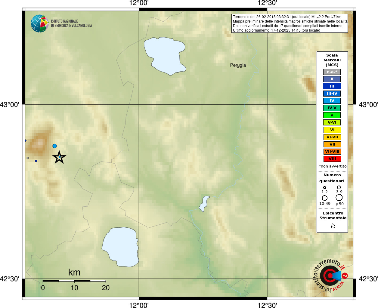The image size is (378, 308).
Task: Click the Istituto Nazionale di Geofisica e Vulcanologia text
Action: click(71, 23)
